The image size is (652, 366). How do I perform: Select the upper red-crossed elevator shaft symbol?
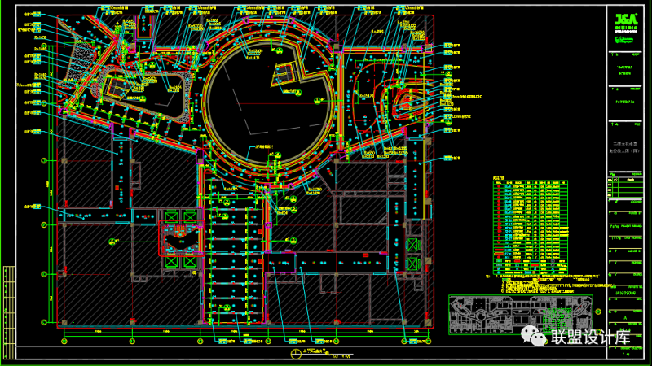pyautogui.click(x=171, y=215)
